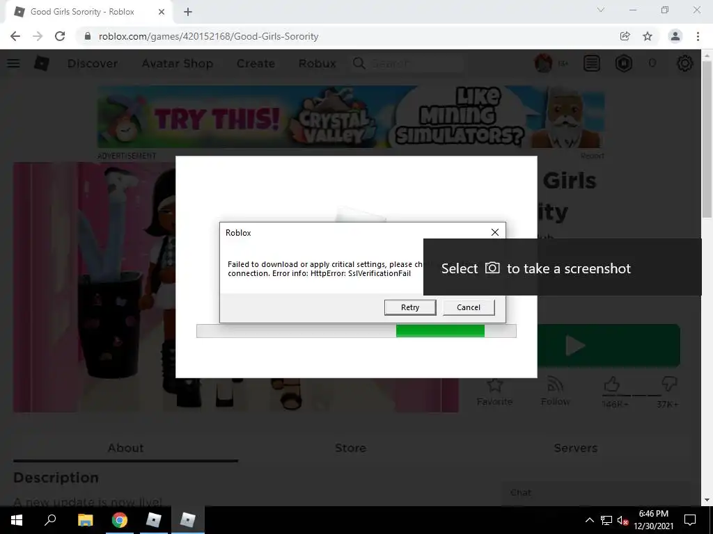Close the Roblox error dialog with X
713x534 pixels.
(x=495, y=232)
